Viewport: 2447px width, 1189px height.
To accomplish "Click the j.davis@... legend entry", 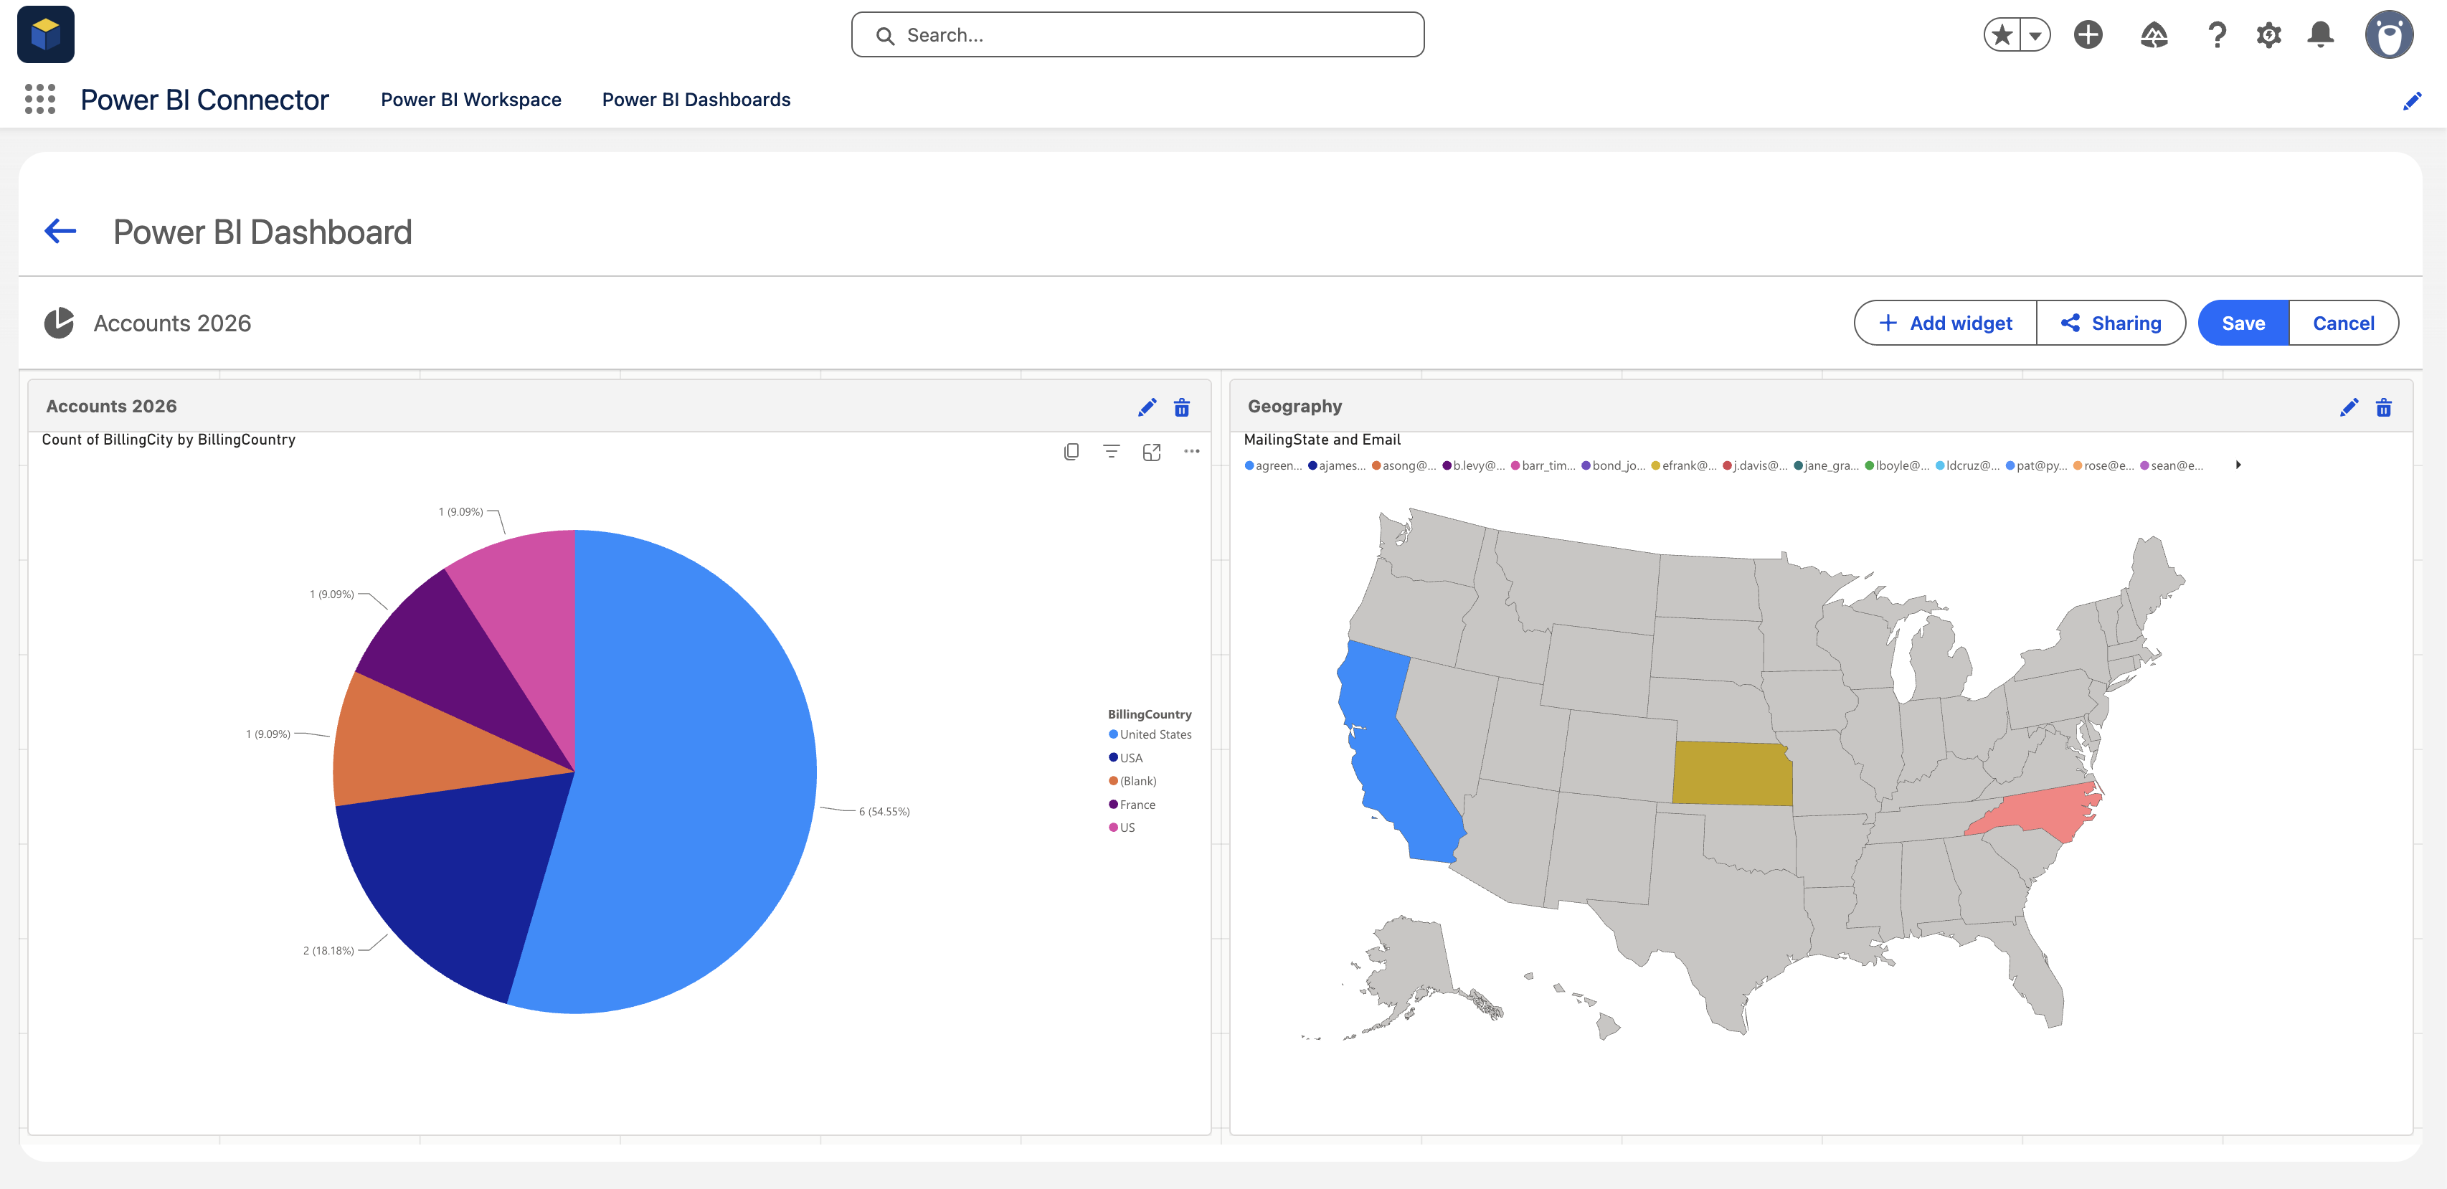I will point(1754,465).
